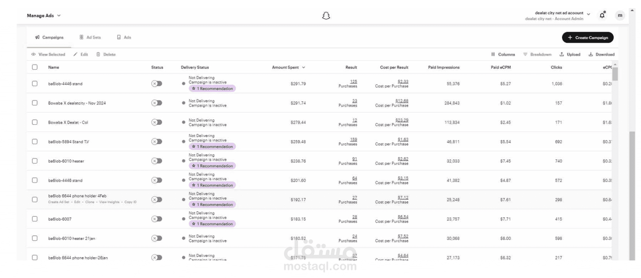This screenshot has height=278, width=641.
Task: Expand the Manage Ads dropdown
Action: point(44,16)
